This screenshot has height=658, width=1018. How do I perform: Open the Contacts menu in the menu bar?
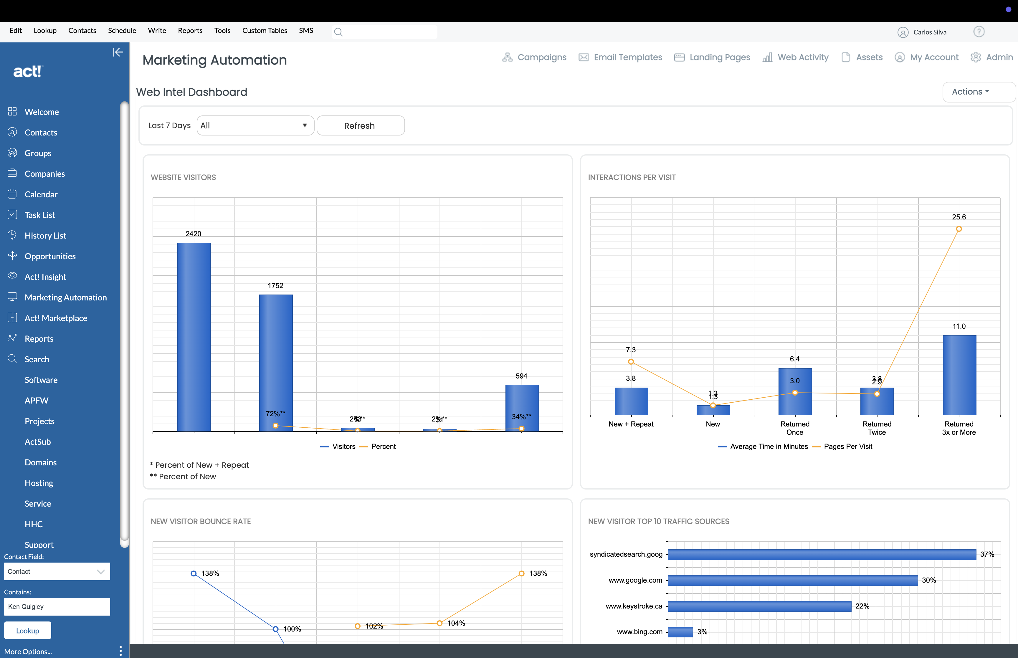tap(82, 30)
